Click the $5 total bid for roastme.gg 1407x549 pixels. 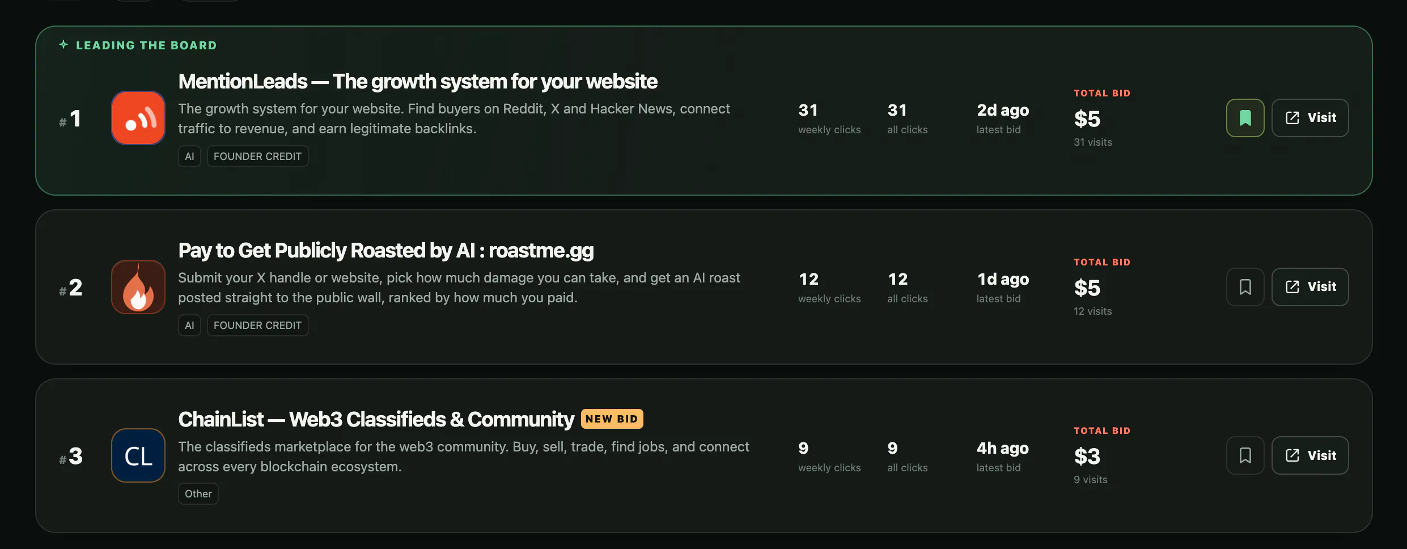click(x=1087, y=288)
